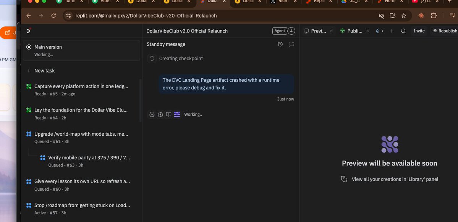This screenshot has height=222, width=458.
Task: Click blue queued icon of task #61
Action: [x=29, y=134]
